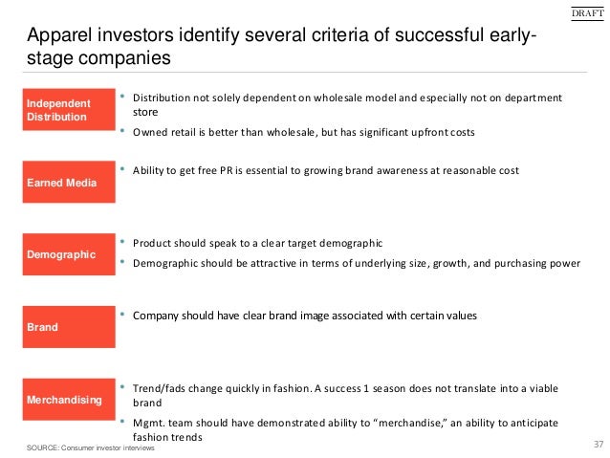Click the Independent Distribution red box
Screen dimensions: 610x458
[x=69, y=109]
